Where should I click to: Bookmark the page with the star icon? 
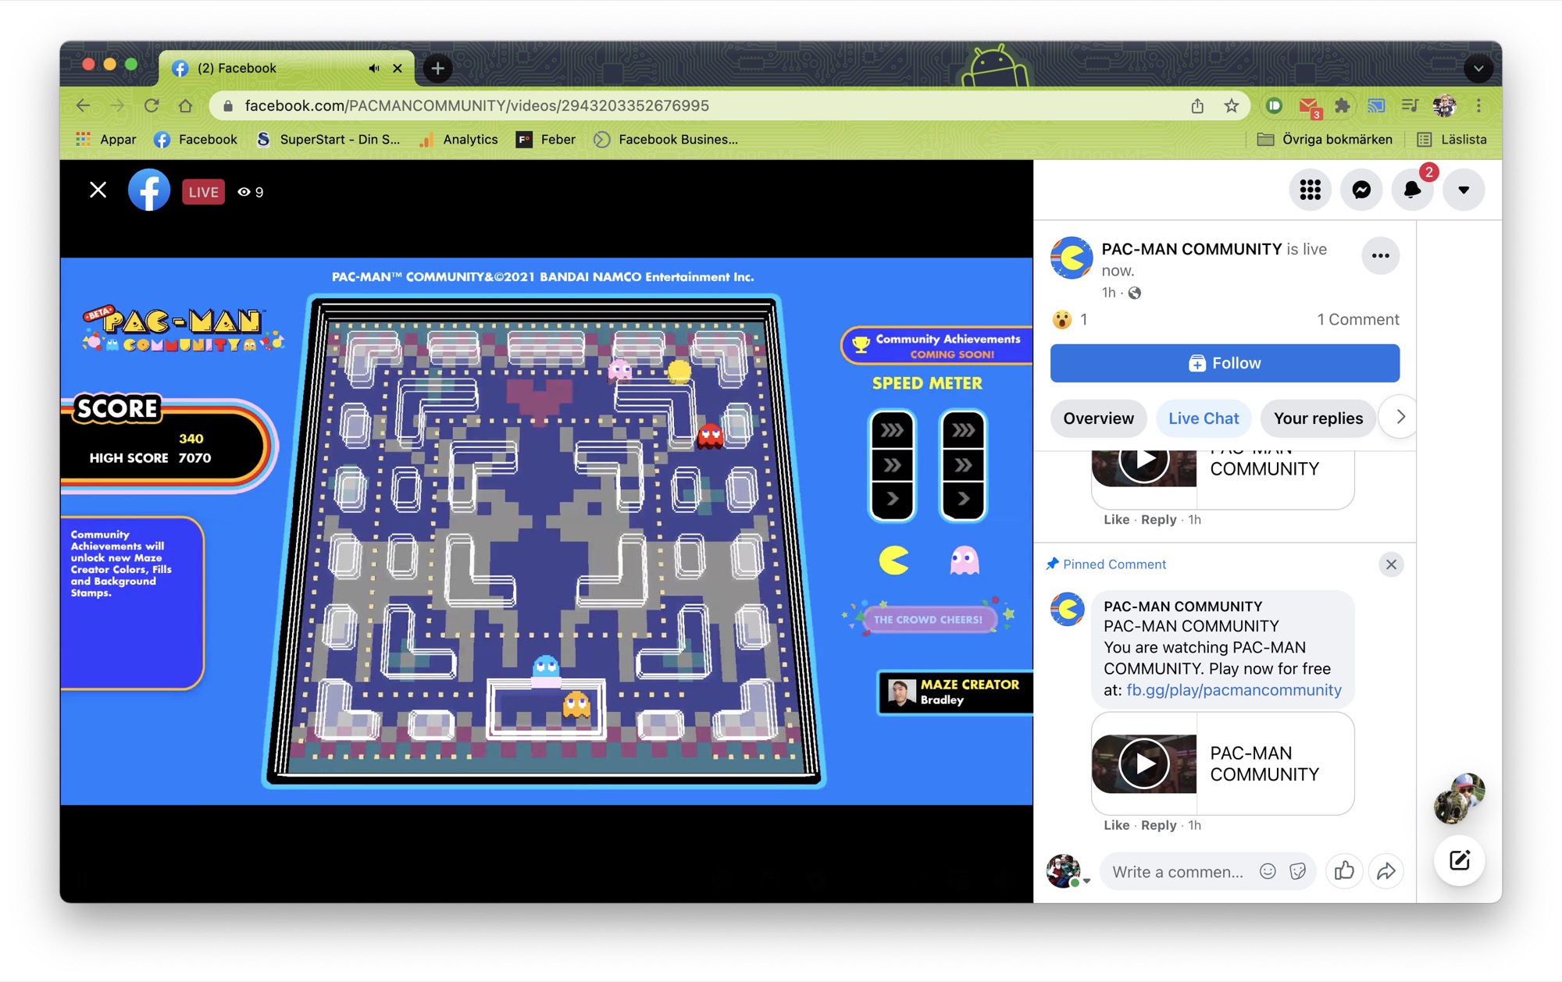pyautogui.click(x=1230, y=105)
